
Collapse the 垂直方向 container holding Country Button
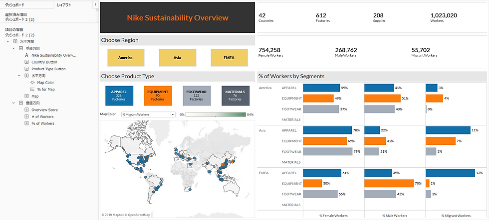(13, 49)
